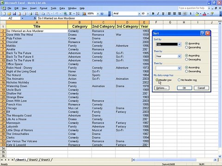Select the row 15 header
The width and height of the screenshot is (222, 166).
point(3,79)
